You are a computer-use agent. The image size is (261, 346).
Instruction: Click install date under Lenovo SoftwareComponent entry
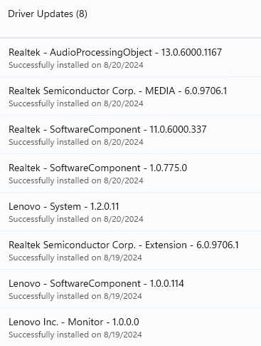click(123, 296)
